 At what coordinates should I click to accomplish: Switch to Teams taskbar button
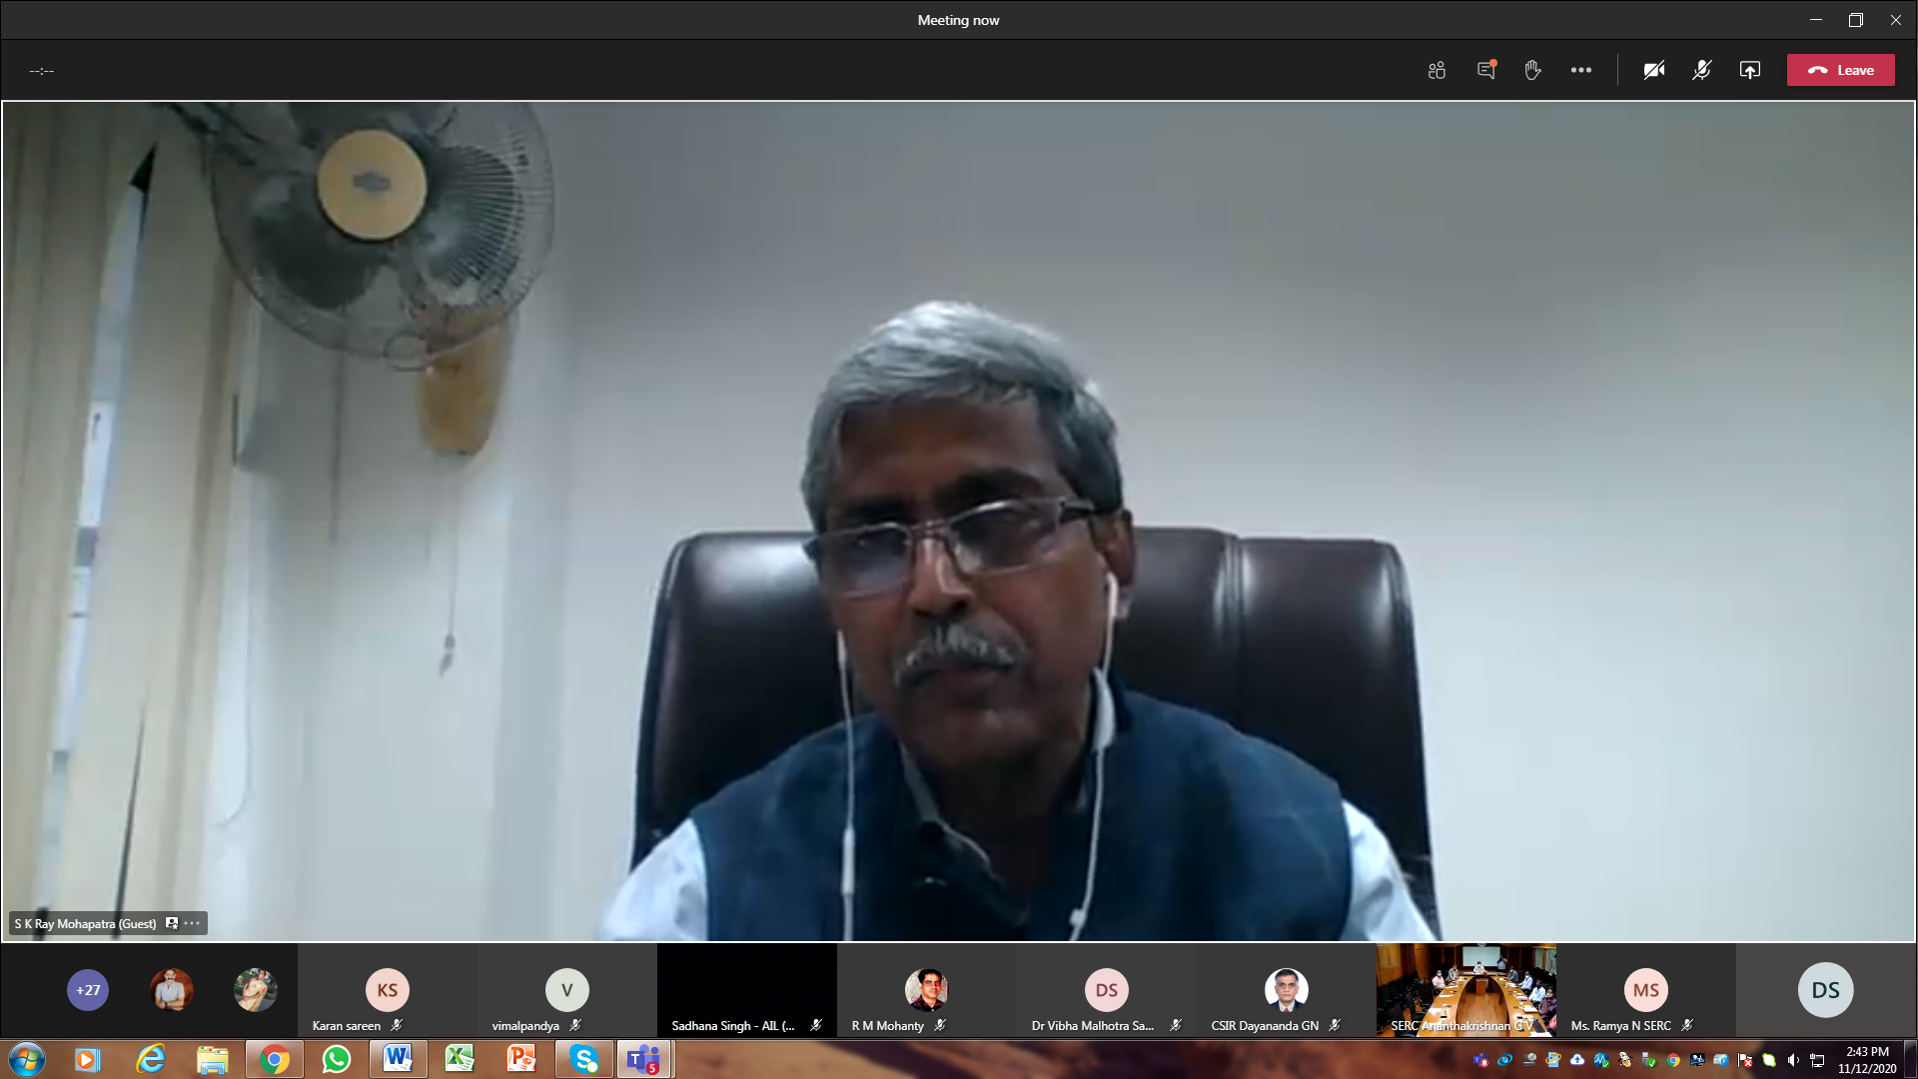(x=645, y=1059)
